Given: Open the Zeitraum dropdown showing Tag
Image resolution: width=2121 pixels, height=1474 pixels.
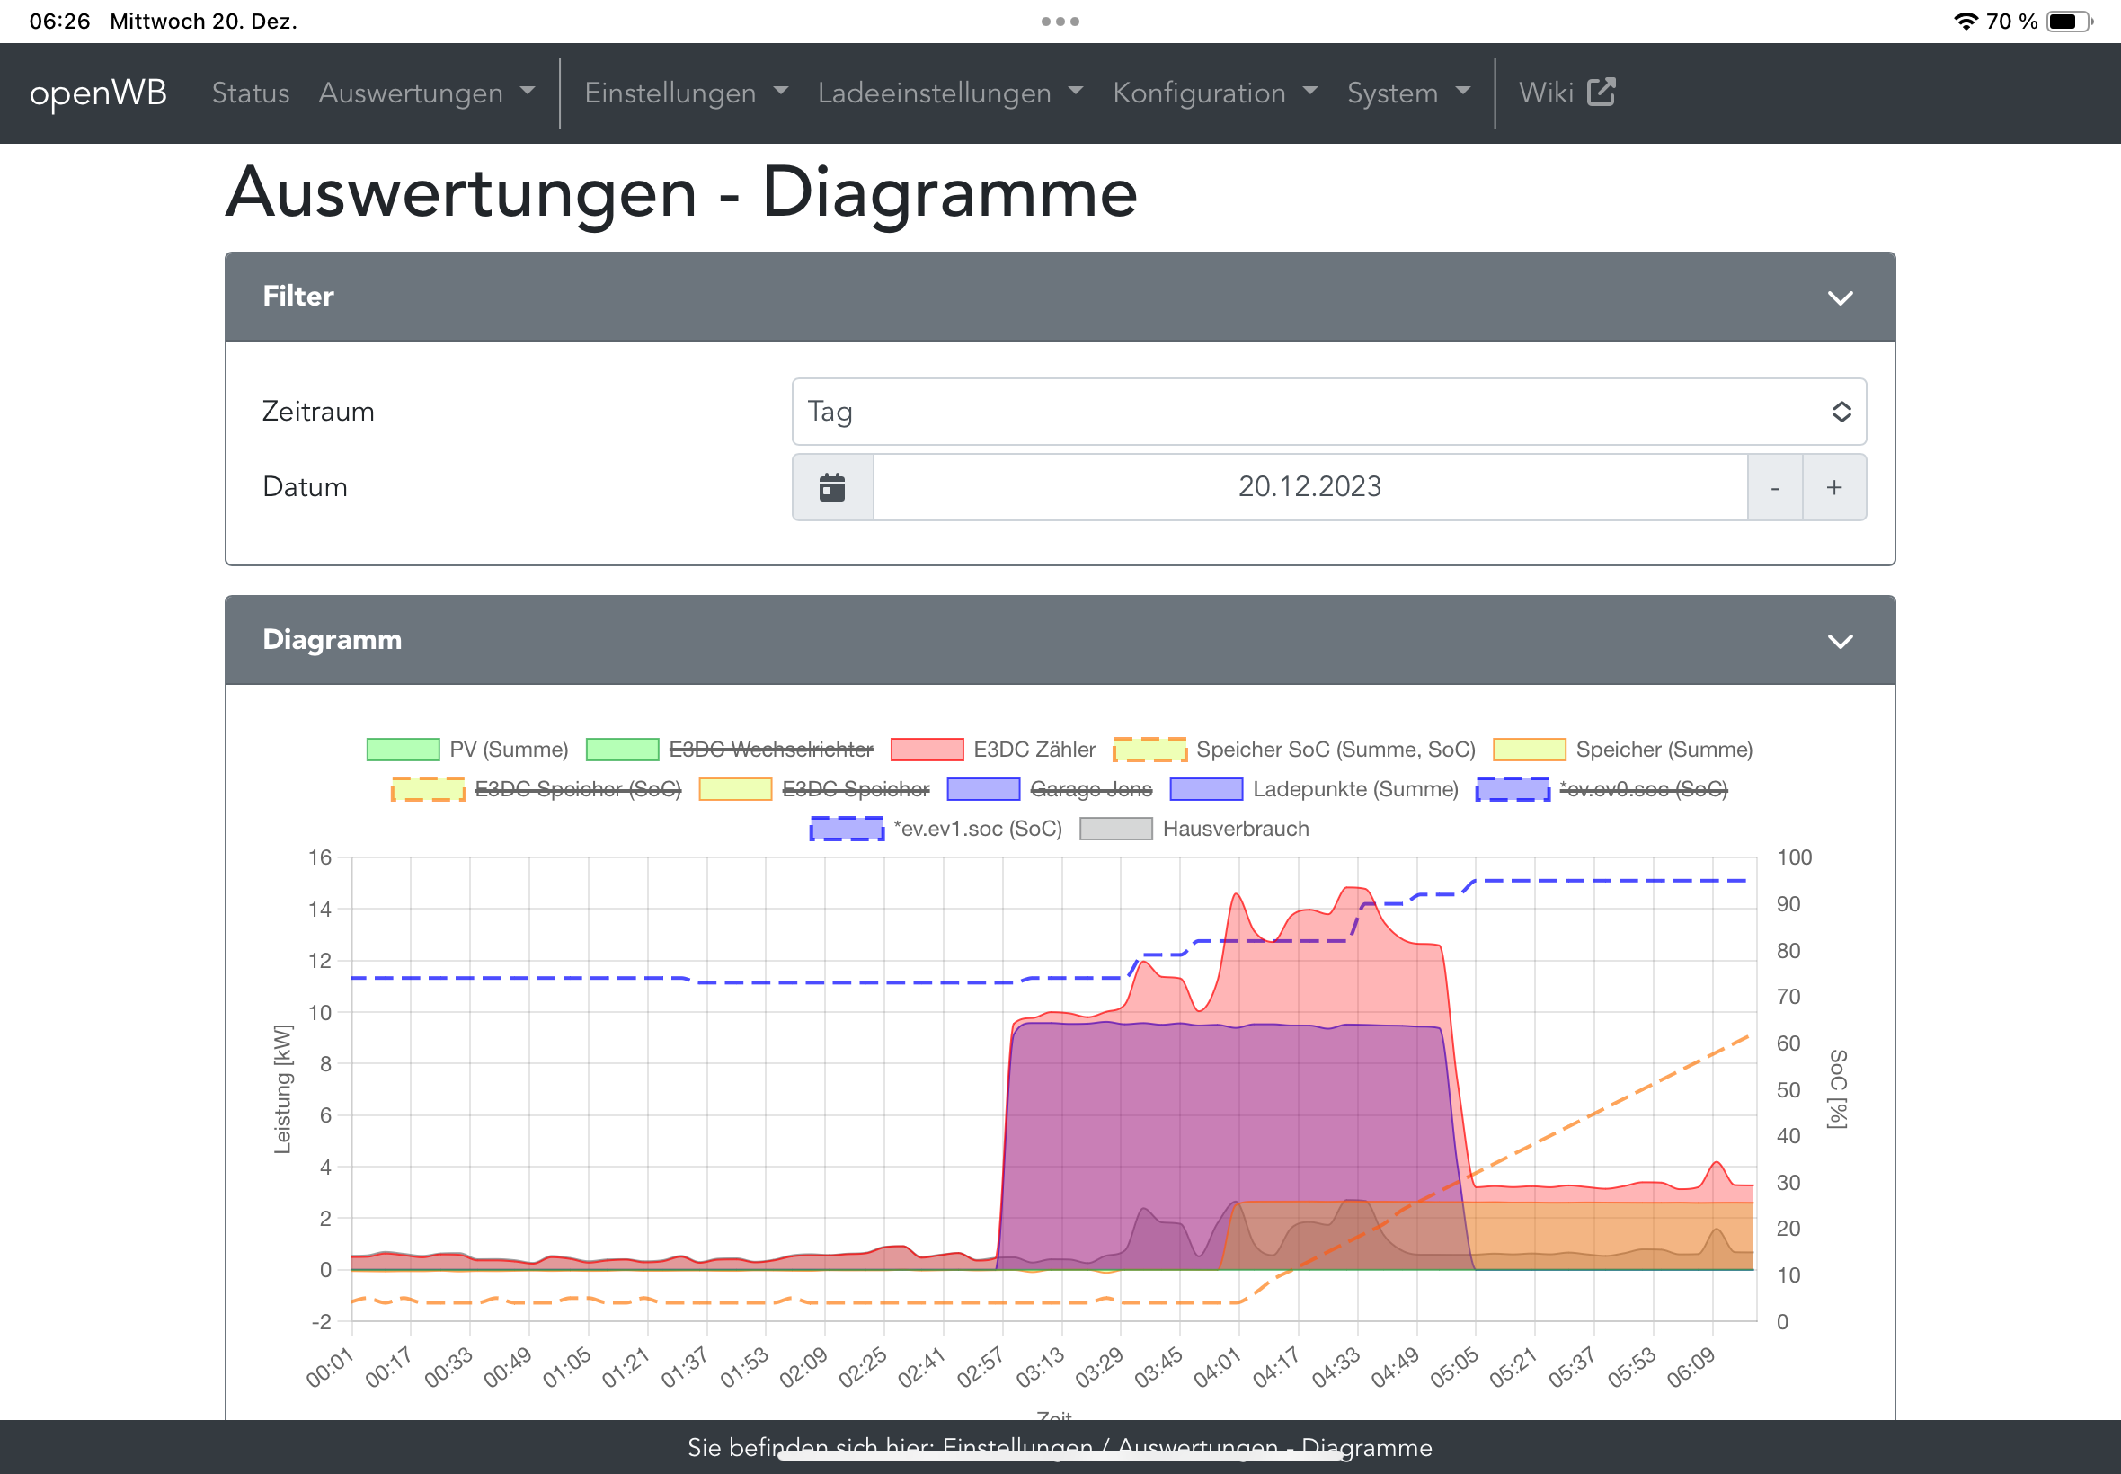Looking at the screenshot, I should (1327, 411).
